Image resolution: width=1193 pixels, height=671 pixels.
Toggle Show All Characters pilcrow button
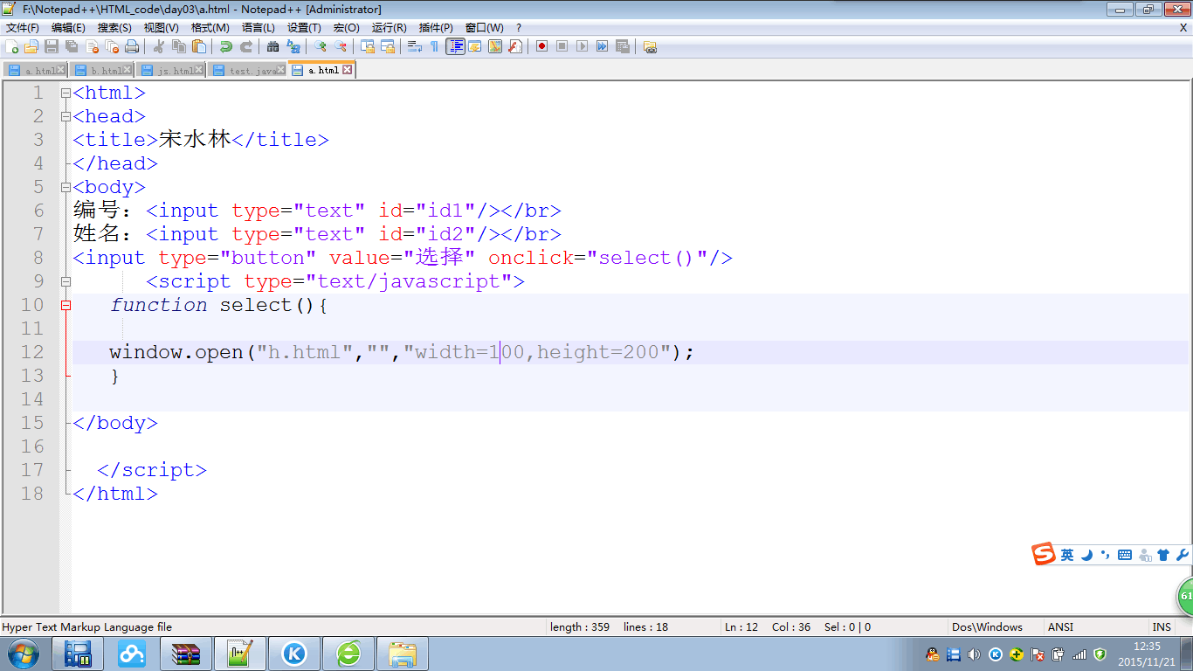point(434,46)
